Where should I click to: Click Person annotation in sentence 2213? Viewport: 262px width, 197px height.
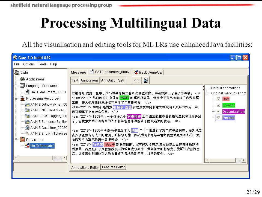point(122,107)
